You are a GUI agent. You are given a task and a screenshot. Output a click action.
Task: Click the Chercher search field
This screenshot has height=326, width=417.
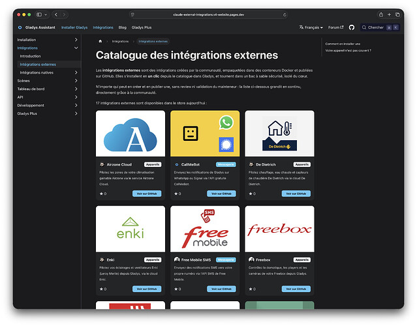click(x=380, y=27)
